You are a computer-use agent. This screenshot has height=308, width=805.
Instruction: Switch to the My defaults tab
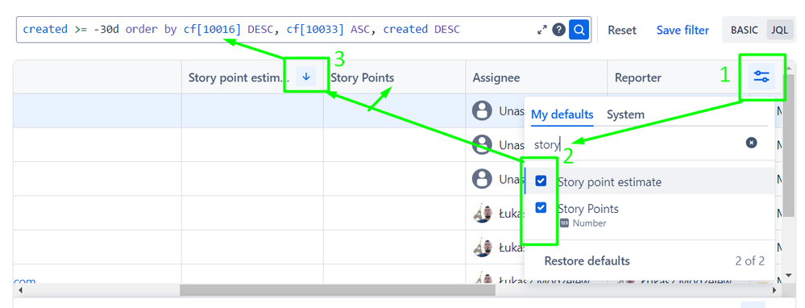point(562,114)
